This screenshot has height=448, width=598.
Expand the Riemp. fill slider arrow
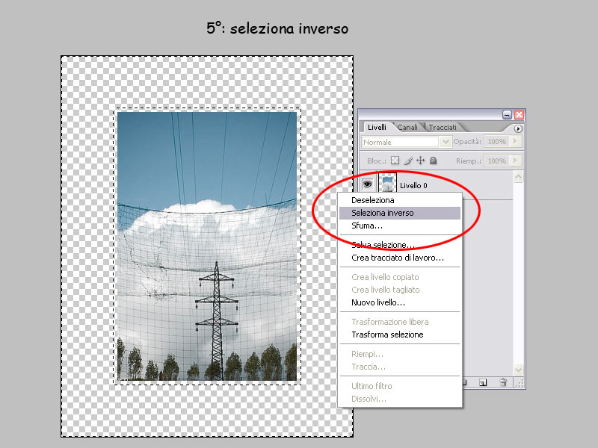point(514,161)
